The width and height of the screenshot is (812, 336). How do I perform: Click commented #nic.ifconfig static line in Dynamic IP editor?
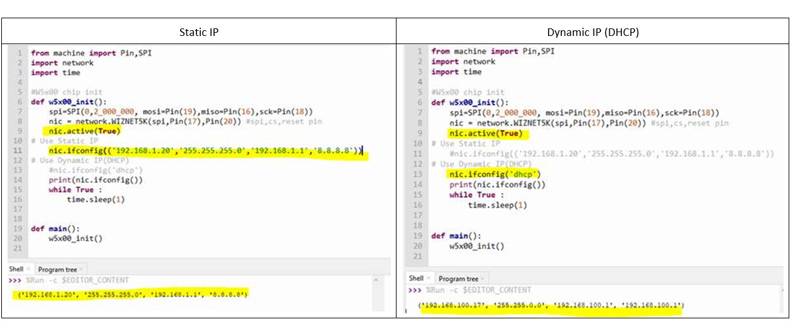click(x=612, y=154)
